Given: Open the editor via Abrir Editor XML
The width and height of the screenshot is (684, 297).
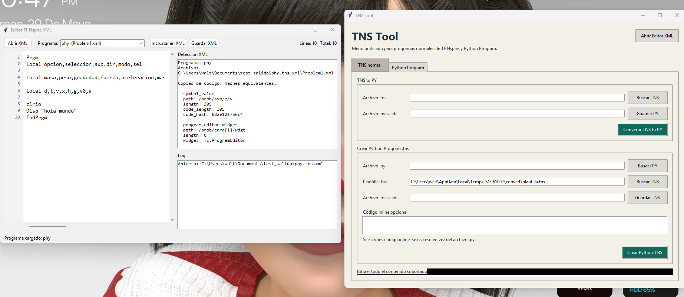Looking at the screenshot, I should pos(657,36).
